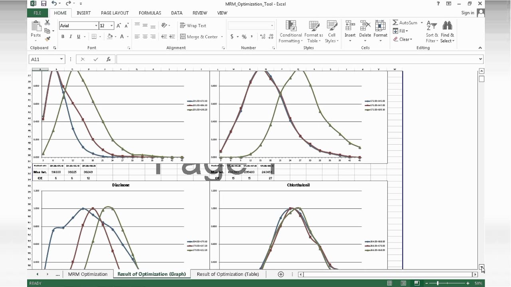Click the Fill button
Screen dimensions: 511x287
(400, 31)
